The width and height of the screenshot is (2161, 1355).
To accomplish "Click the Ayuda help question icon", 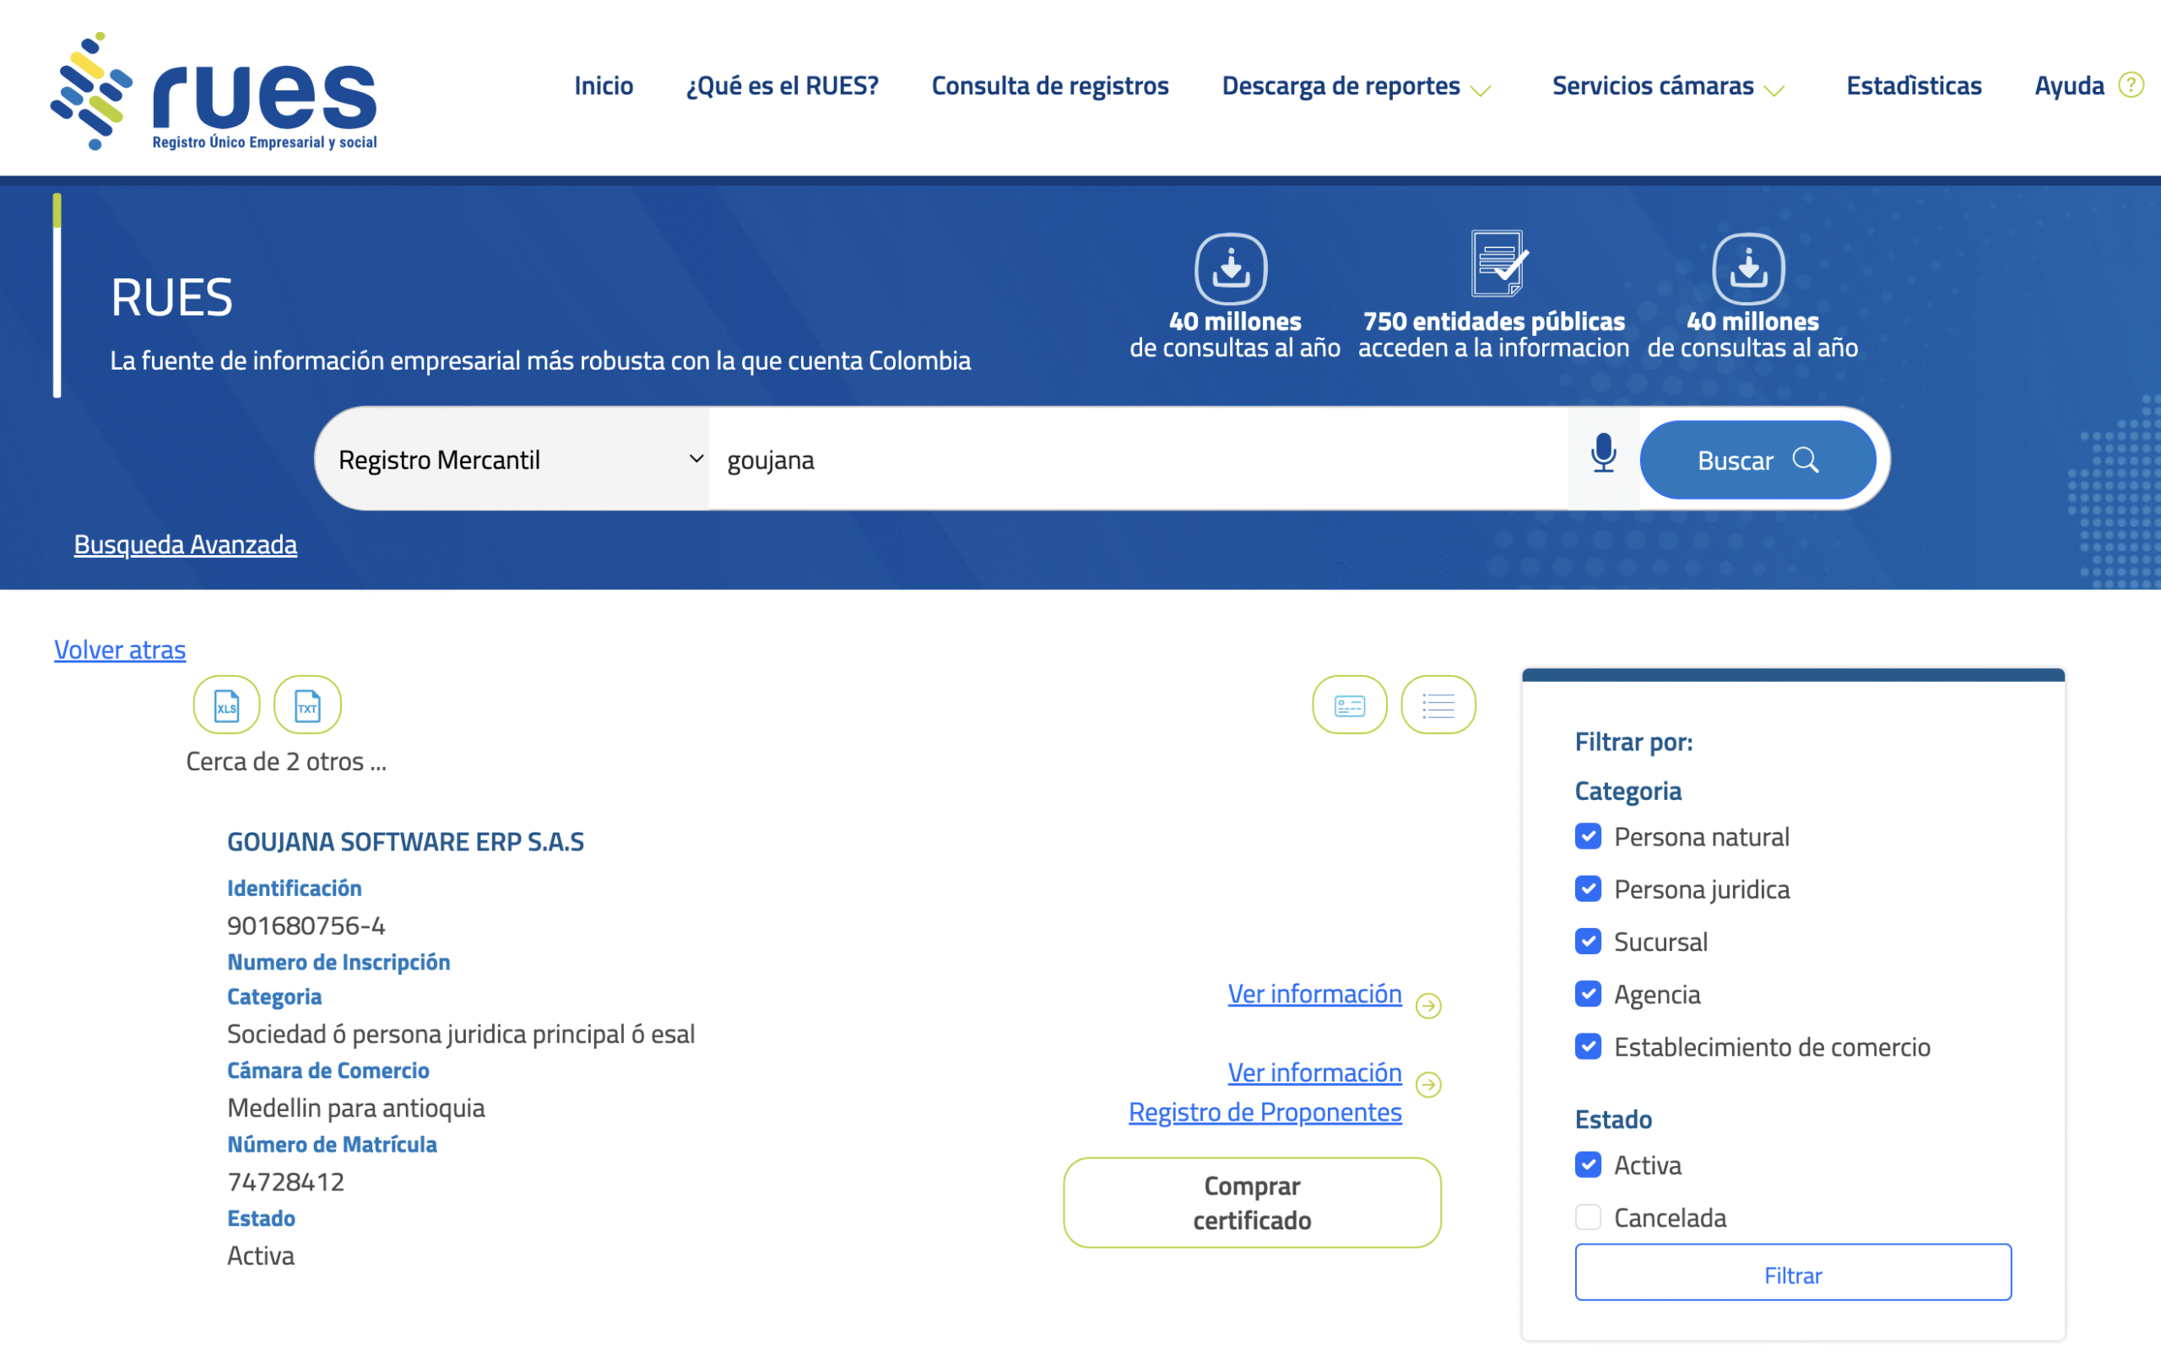I will pyautogui.click(x=2131, y=86).
